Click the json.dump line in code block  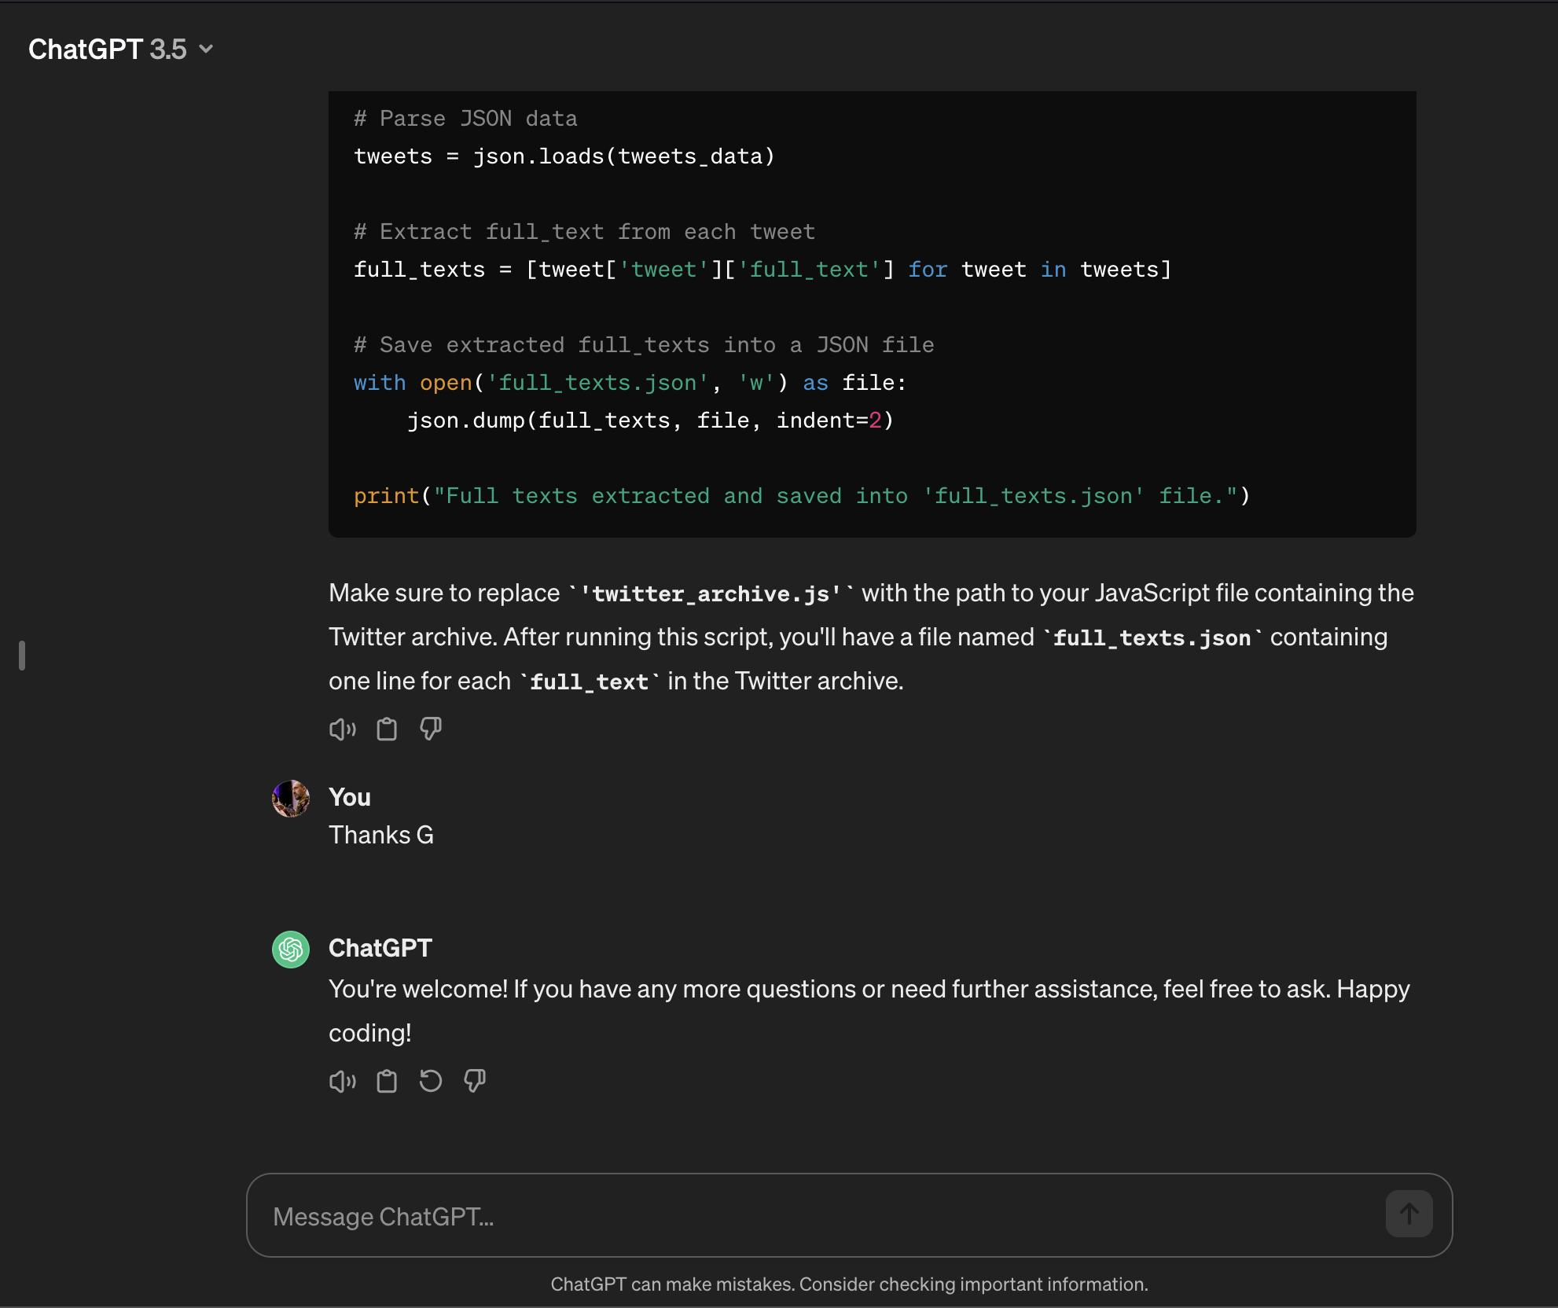click(x=650, y=421)
